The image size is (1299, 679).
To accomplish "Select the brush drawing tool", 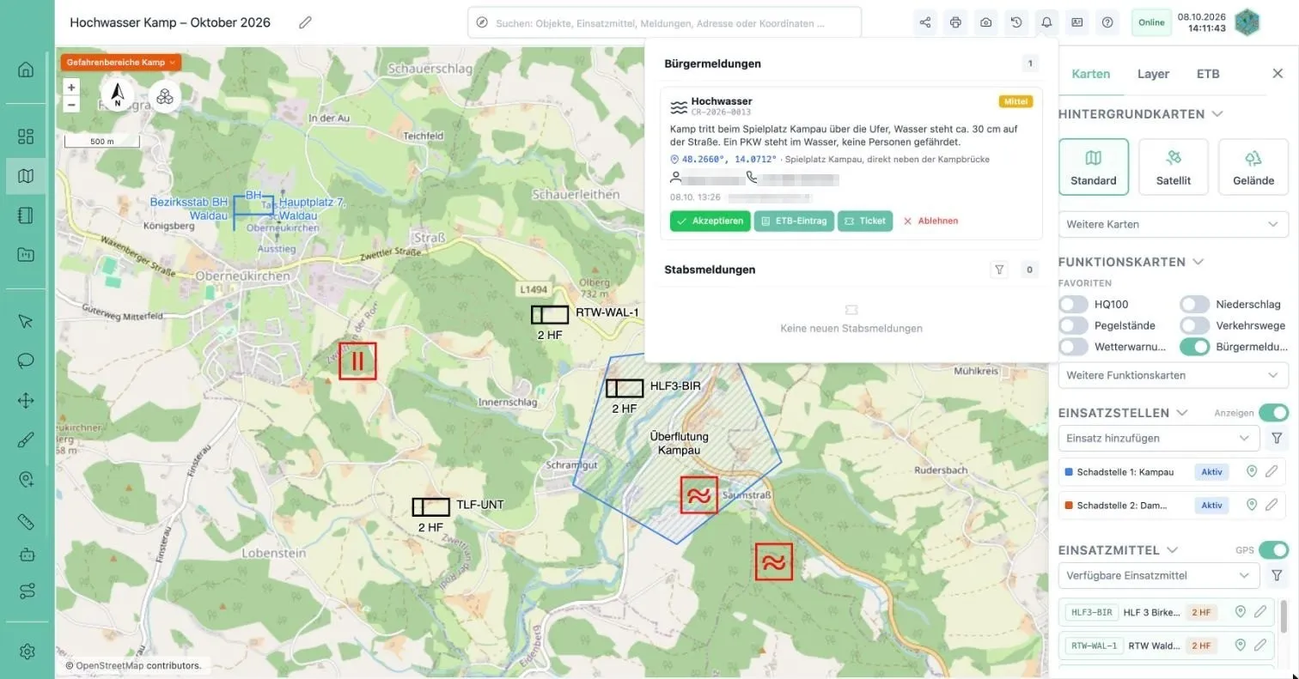I will click(x=26, y=440).
